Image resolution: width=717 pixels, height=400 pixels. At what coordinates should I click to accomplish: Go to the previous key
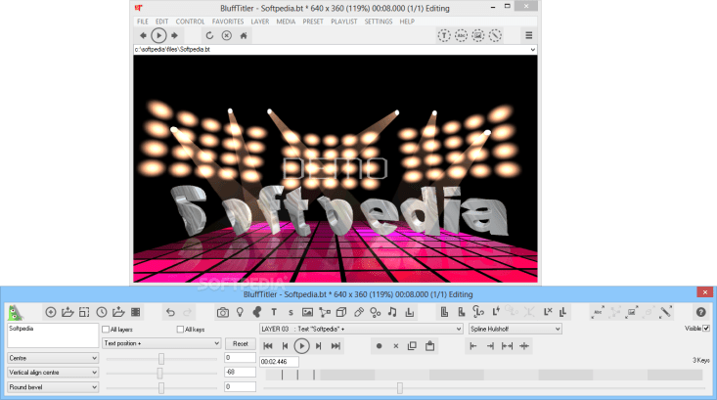tap(285, 346)
